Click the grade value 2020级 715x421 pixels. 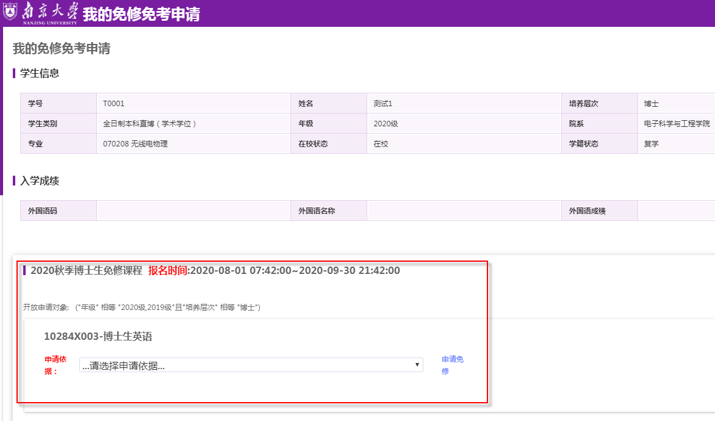(386, 124)
